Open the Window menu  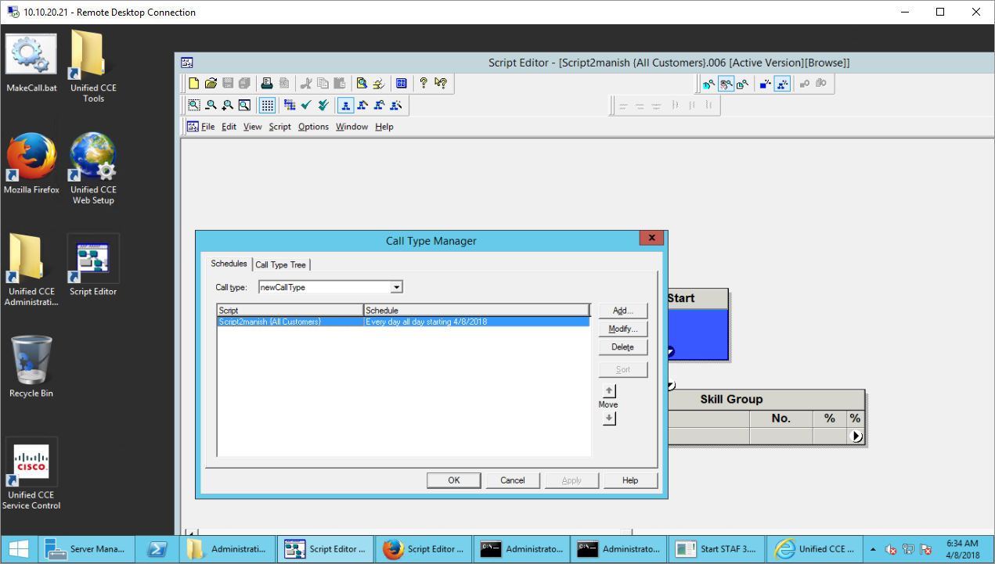pos(351,127)
